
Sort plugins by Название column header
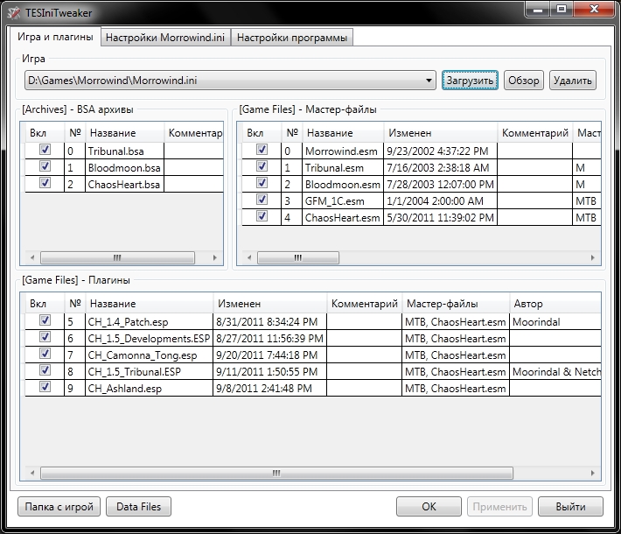click(x=150, y=304)
